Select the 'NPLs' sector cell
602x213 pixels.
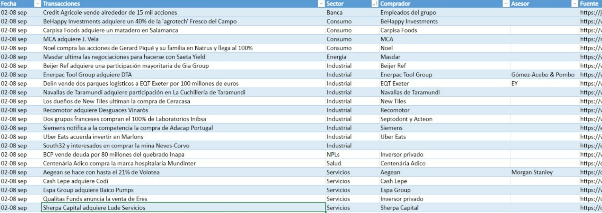pos(352,155)
